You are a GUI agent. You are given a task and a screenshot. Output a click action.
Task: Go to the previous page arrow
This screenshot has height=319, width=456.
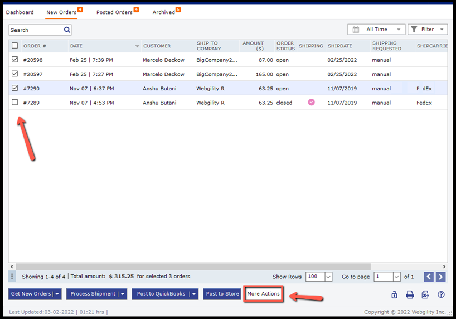pyautogui.click(x=429, y=277)
